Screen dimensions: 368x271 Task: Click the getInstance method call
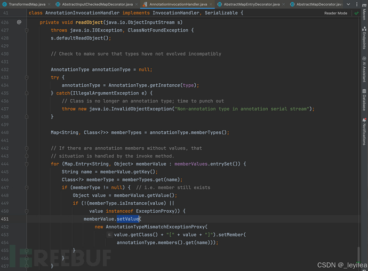click(x=165, y=85)
